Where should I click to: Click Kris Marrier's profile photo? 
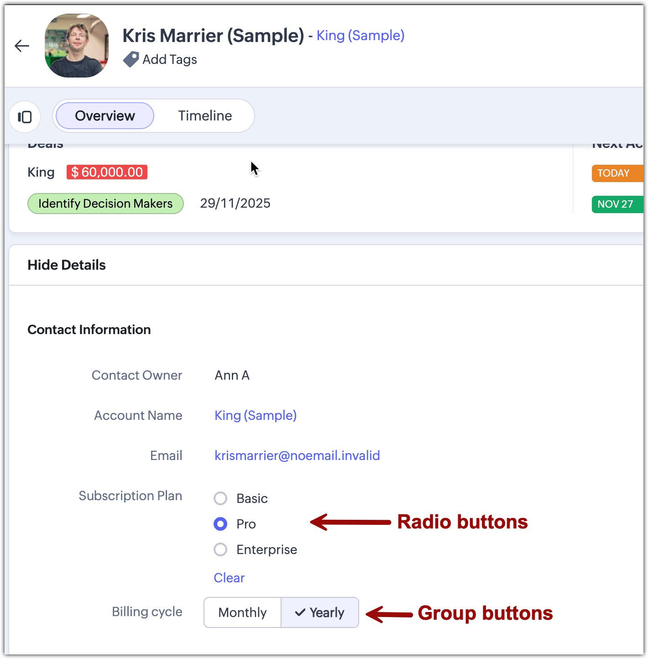[77, 46]
